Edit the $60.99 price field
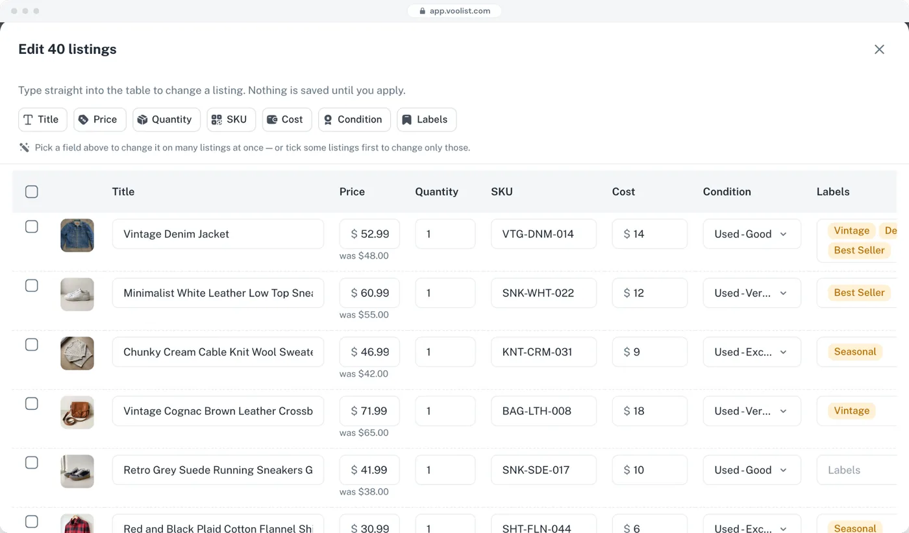The image size is (909, 533). (x=369, y=293)
